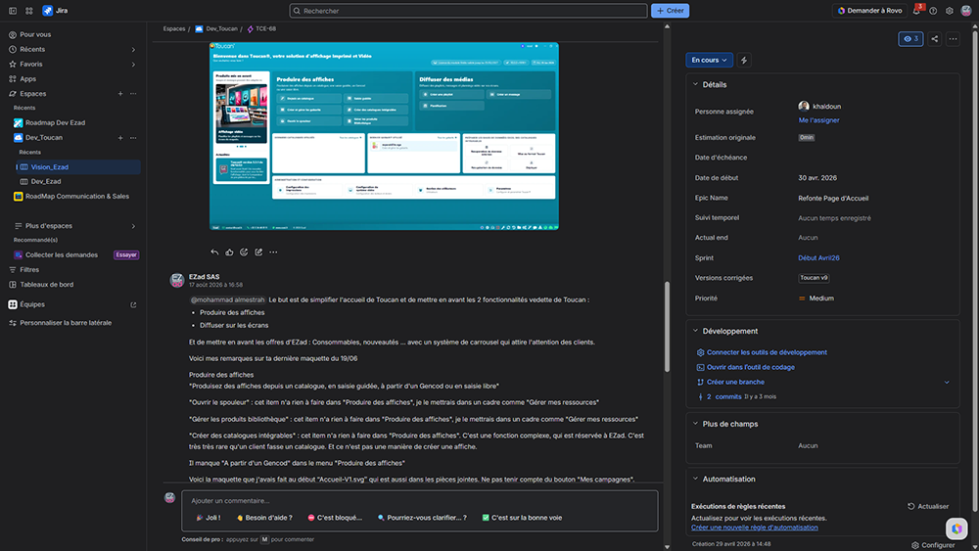Viewport: 979px width, 551px height.
Task: Open the notifications bell
Action: coord(916,11)
